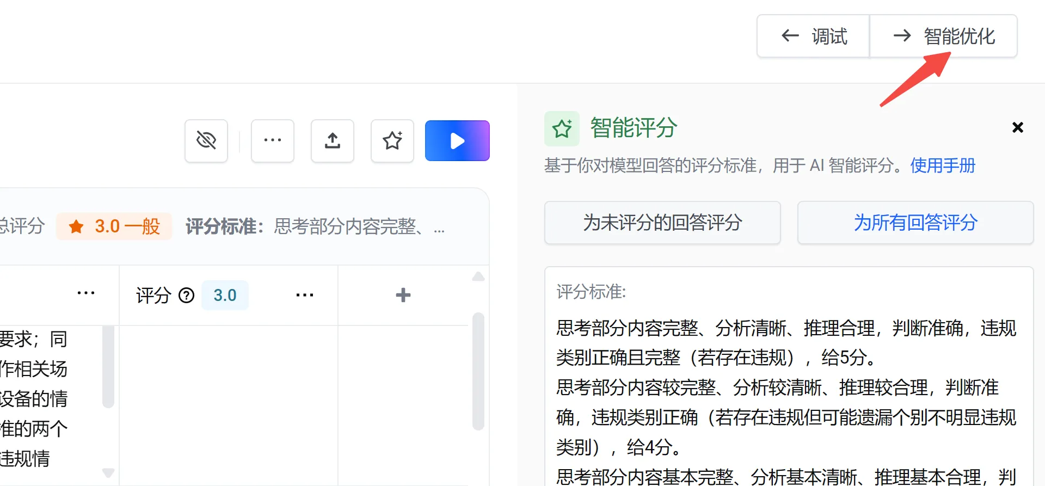Image resolution: width=1045 pixels, height=486 pixels.
Task: Open three-dot menu of the column left of 评分
Action: tap(86, 293)
